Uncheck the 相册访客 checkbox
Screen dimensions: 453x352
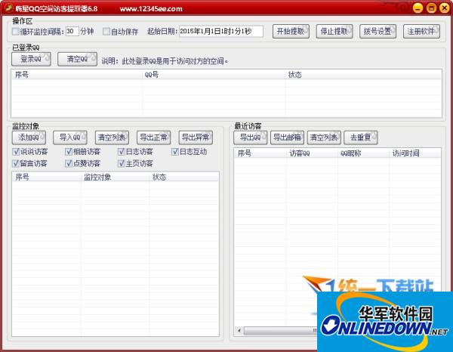(x=69, y=151)
